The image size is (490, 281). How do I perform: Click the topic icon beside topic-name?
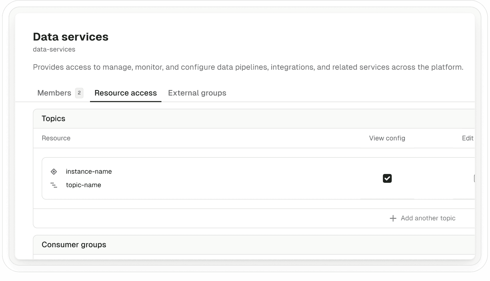tap(54, 185)
